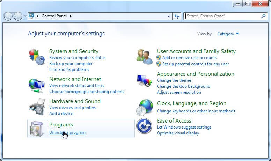This screenshot has width=271, height=161.
Task: Click Set up parental controls for any user
Action: pyautogui.click(x=196, y=64)
